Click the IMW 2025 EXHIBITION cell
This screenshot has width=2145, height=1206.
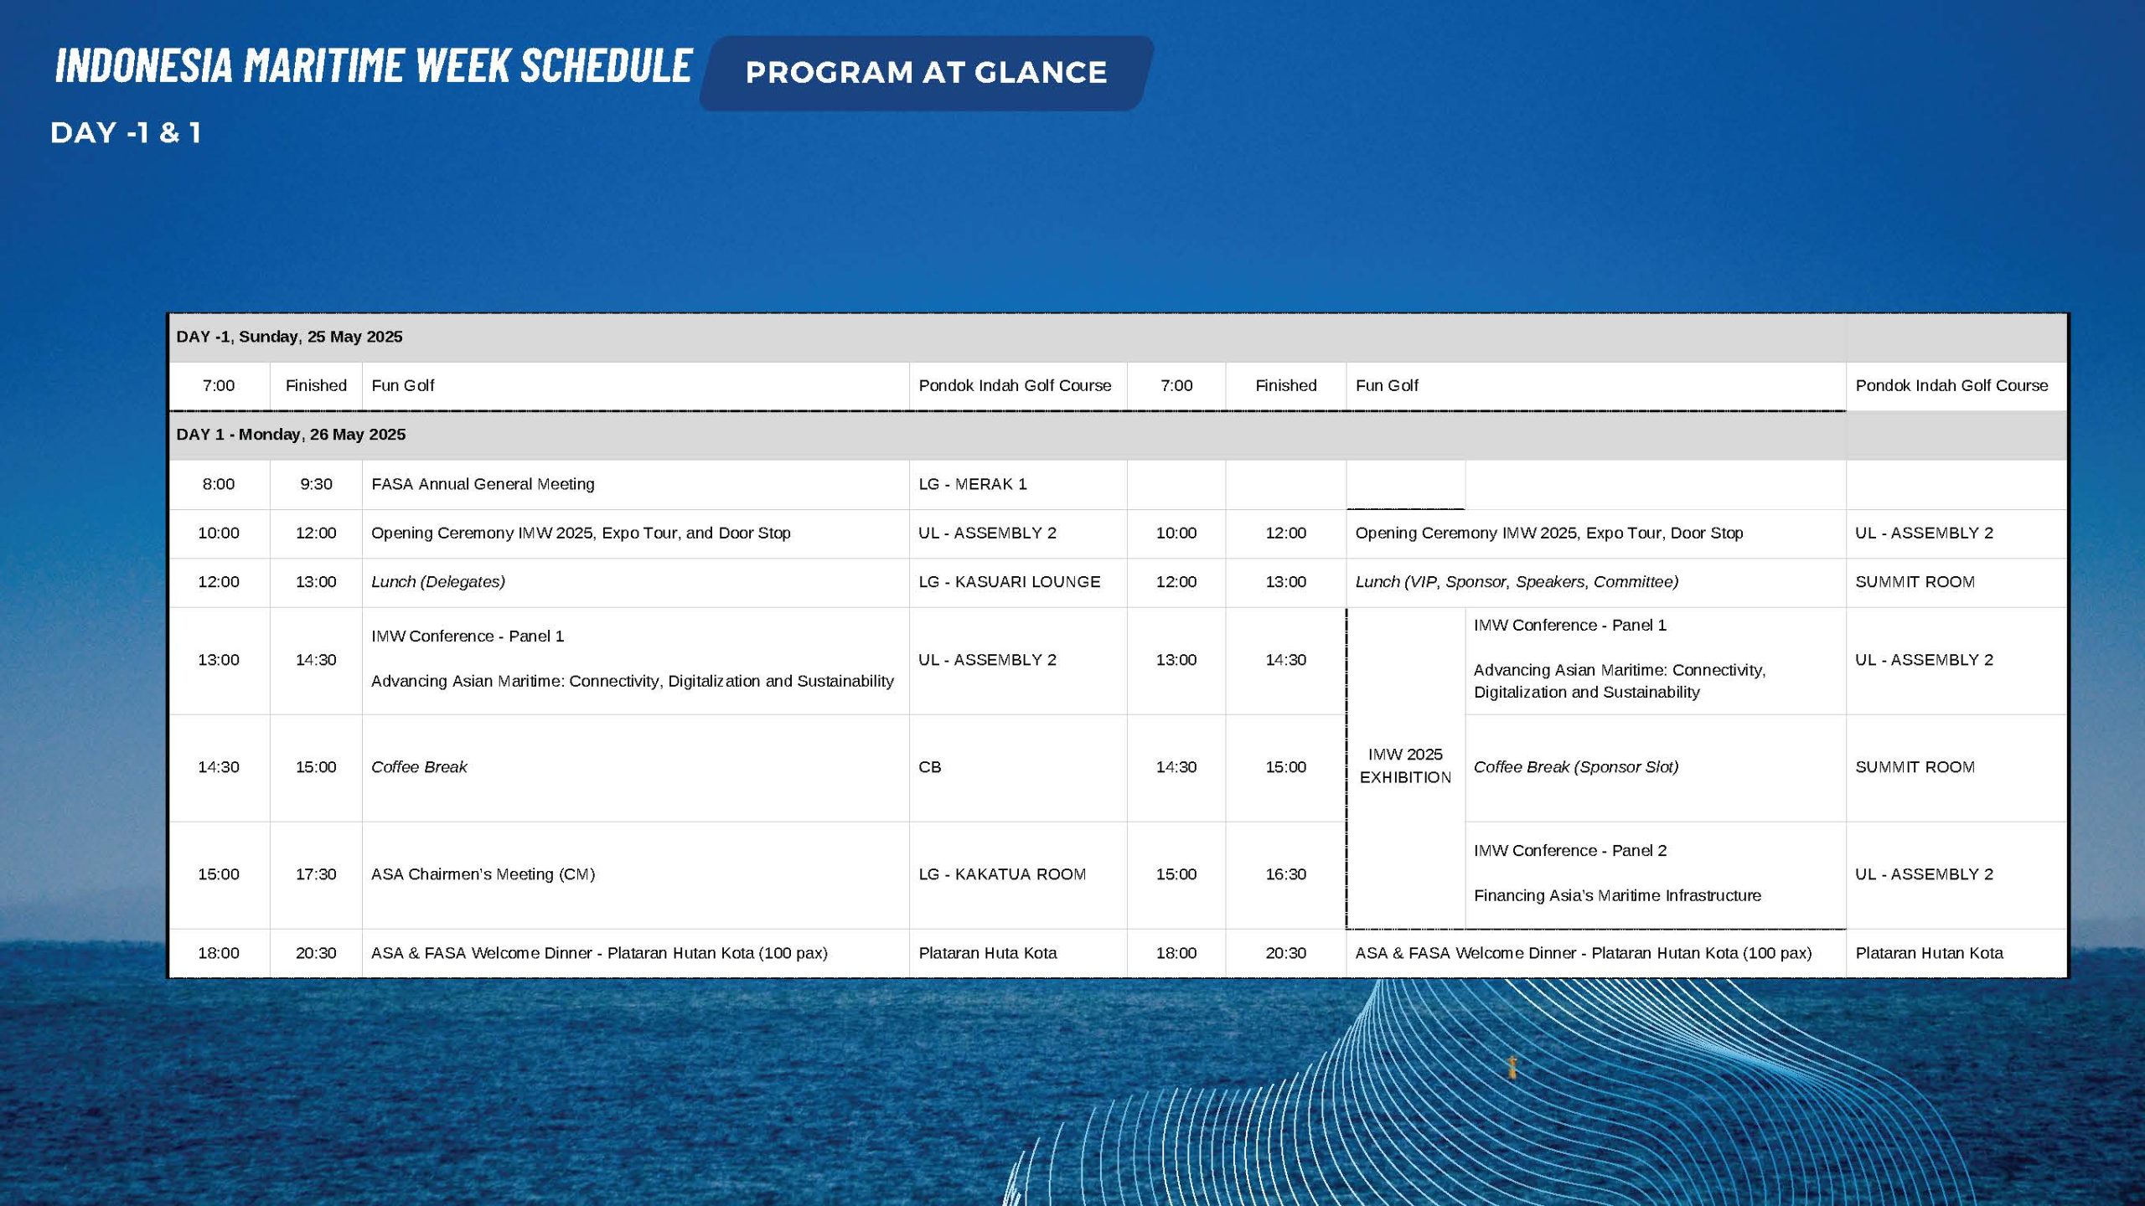coord(1405,766)
